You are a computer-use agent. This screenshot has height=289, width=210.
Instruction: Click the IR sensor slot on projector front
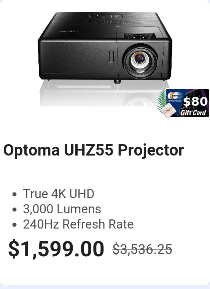(111, 56)
